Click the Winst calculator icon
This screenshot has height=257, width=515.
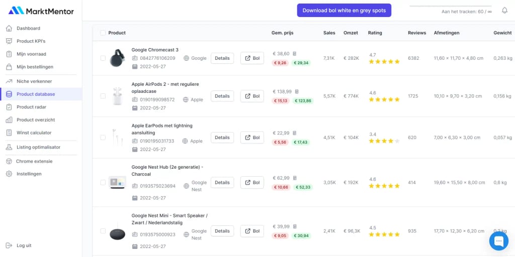click(x=9, y=133)
